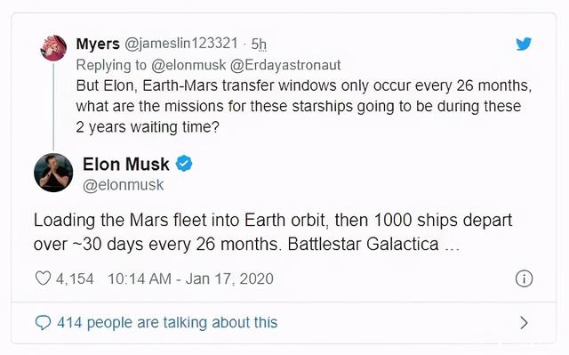Open the @Erdayastronaut mention link
The image size is (569, 355).
point(285,65)
